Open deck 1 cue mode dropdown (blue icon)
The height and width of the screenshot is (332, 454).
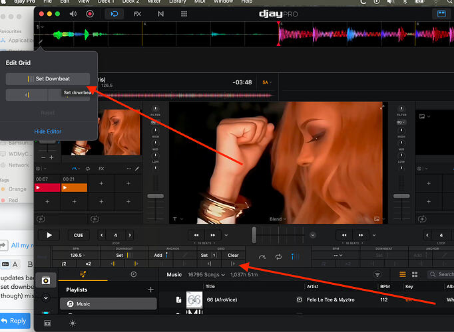(x=76, y=169)
